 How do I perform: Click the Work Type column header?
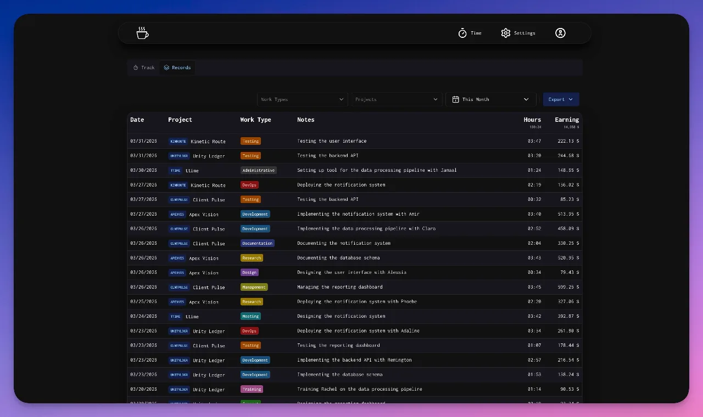click(255, 120)
